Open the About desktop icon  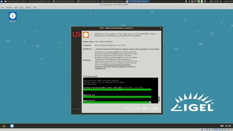tap(13, 17)
